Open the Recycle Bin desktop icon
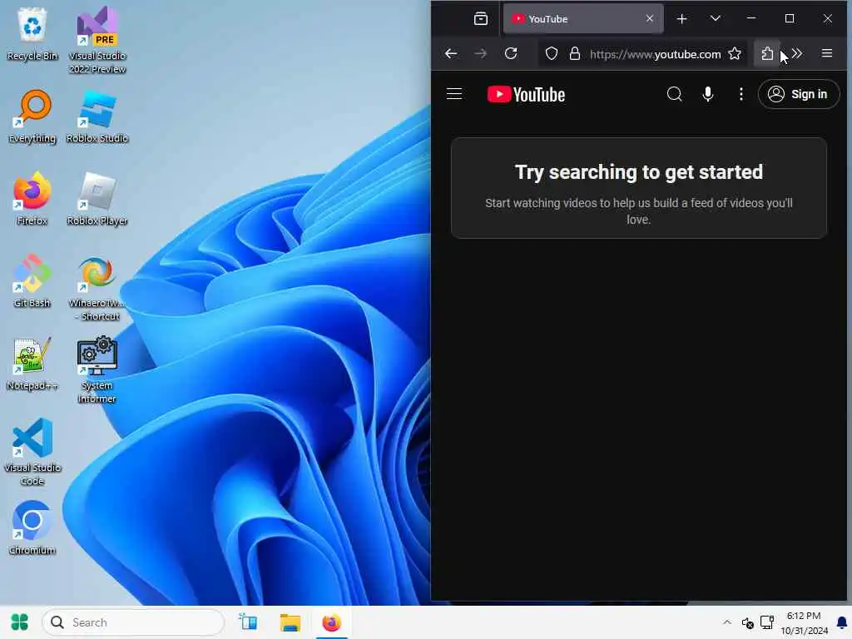The image size is (852, 639). [32, 34]
